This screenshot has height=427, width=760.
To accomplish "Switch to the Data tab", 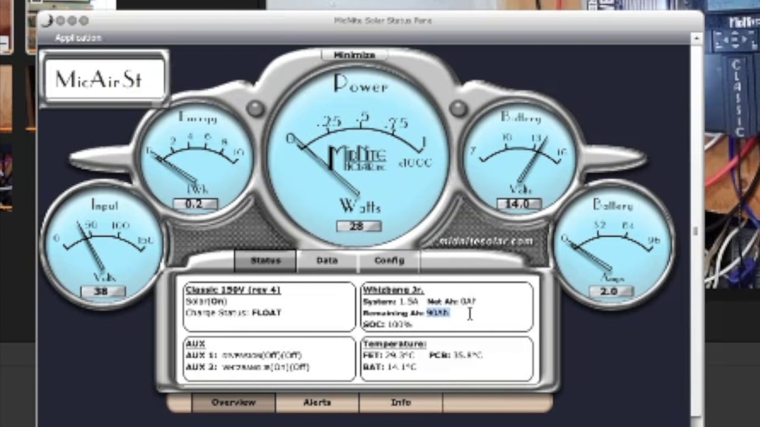I will pos(327,260).
